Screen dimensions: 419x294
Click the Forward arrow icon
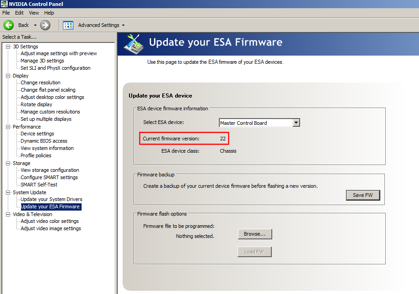(45, 25)
